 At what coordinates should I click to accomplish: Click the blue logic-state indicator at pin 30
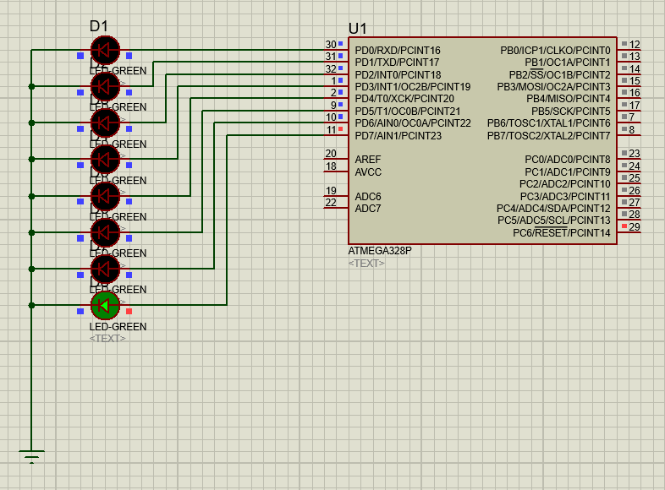(341, 44)
